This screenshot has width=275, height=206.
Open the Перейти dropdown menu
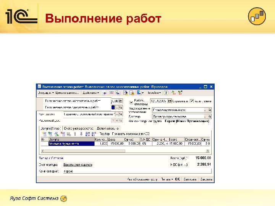pyautogui.click(x=154, y=93)
